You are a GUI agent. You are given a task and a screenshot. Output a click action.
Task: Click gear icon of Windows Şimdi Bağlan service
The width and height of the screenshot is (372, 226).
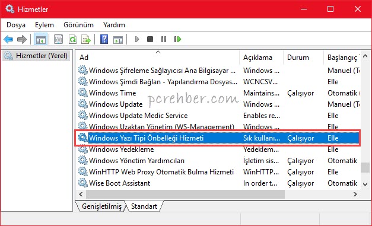(83, 81)
